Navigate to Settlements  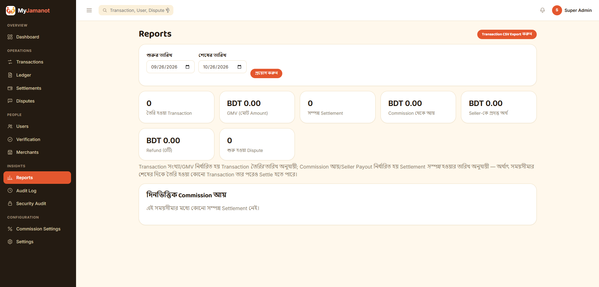coord(37,88)
